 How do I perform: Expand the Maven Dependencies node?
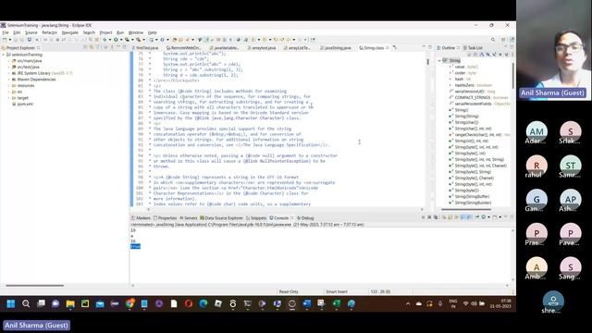coord(9,80)
